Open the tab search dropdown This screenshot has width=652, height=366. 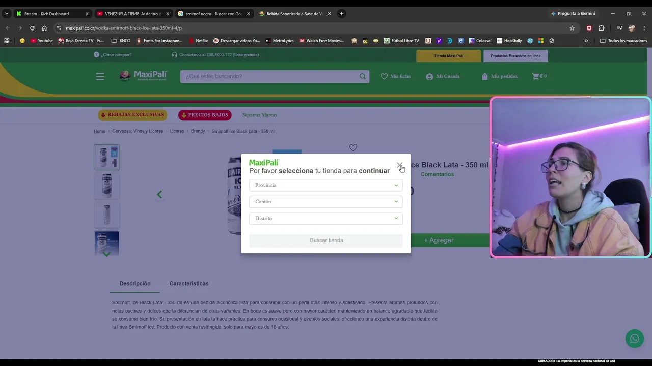click(x=6, y=14)
